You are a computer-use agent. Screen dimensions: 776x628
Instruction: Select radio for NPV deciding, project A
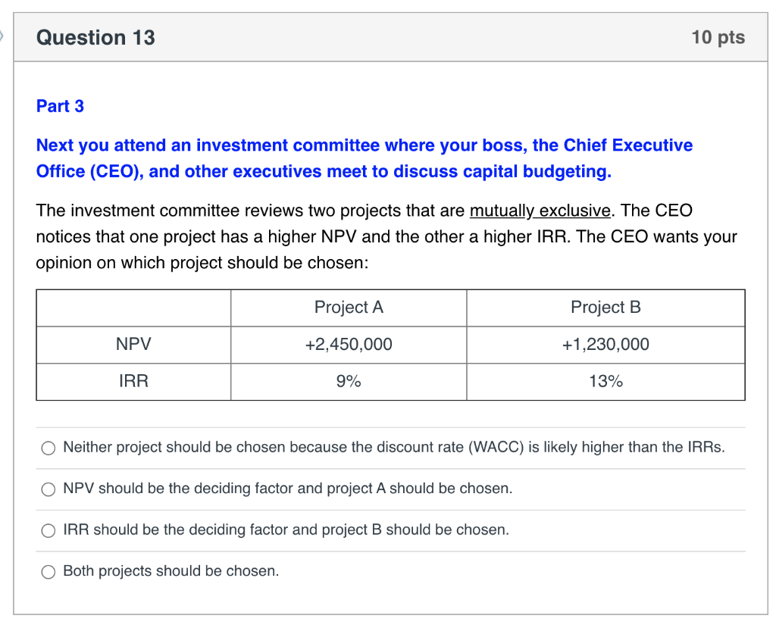[x=48, y=489]
